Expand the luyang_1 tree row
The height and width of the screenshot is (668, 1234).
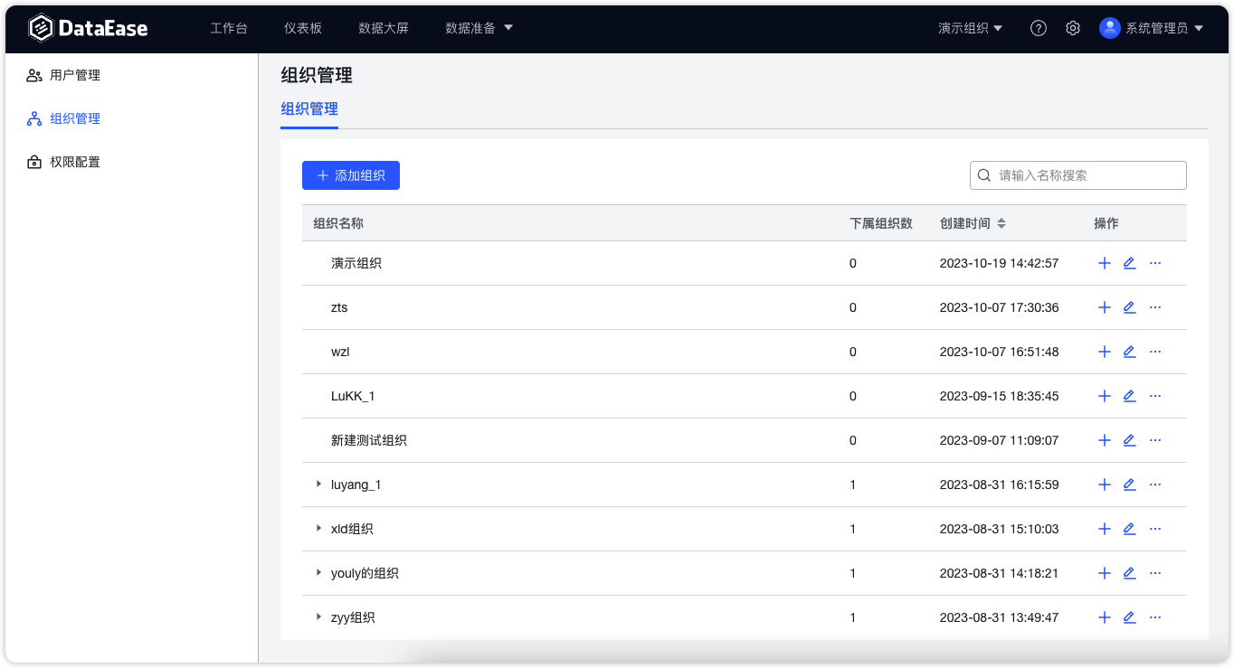(318, 484)
